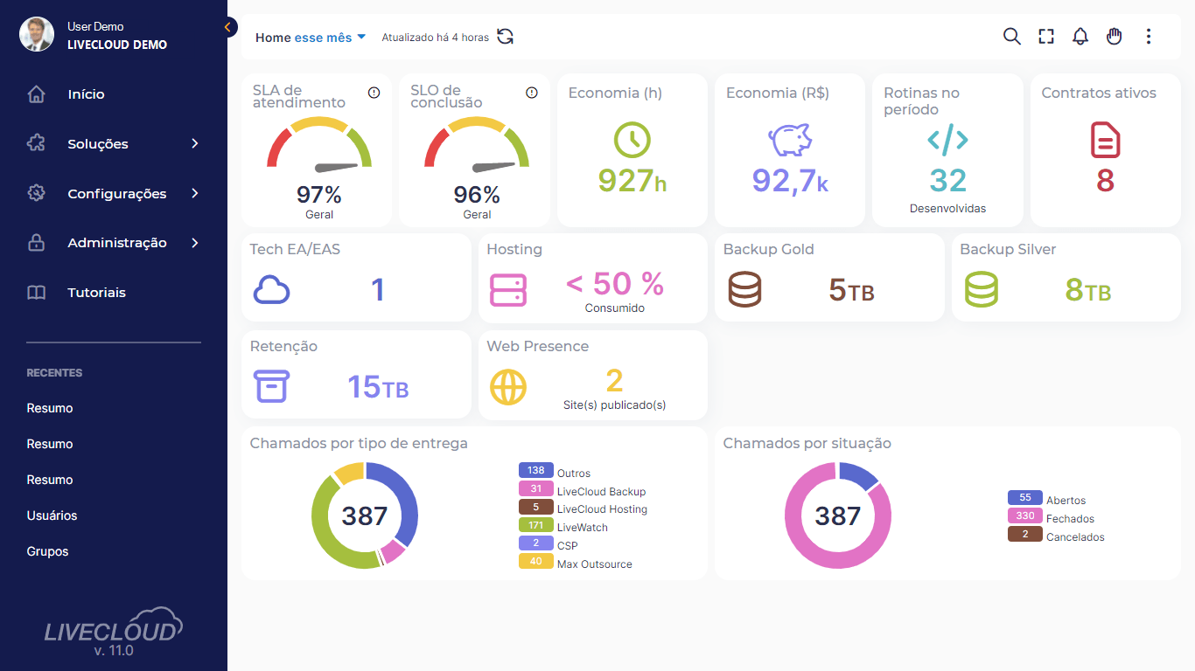Click the LIVECLOUD DEMO account name
The height and width of the screenshot is (671, 1195).
coord(117,45)
